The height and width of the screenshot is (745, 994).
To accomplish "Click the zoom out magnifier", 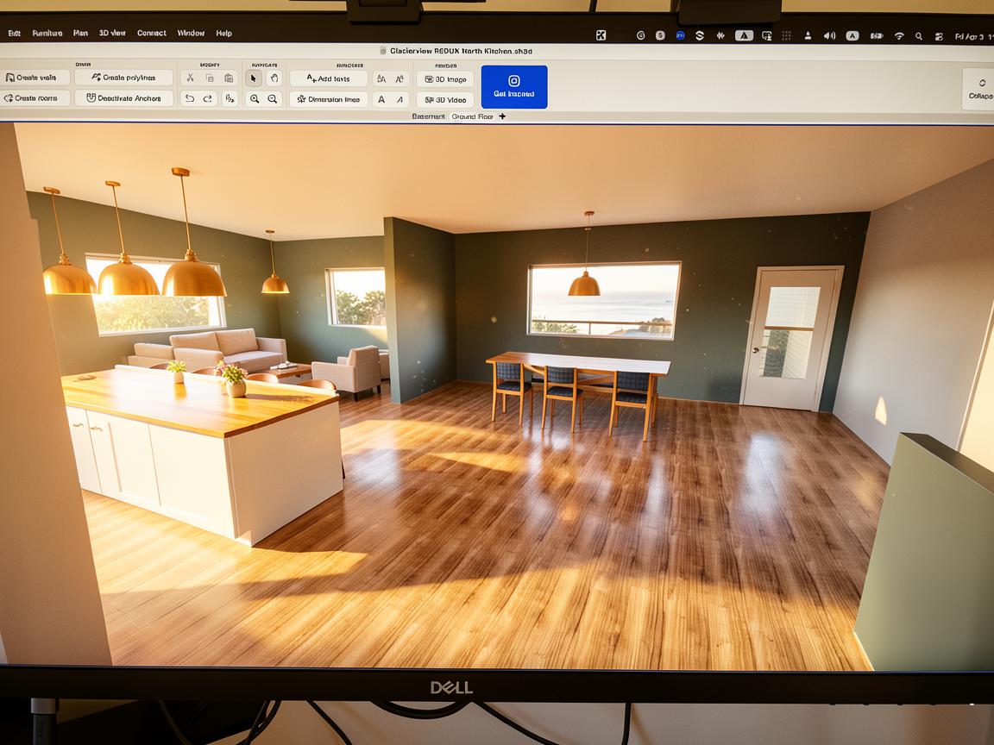I will coord(273,99).
